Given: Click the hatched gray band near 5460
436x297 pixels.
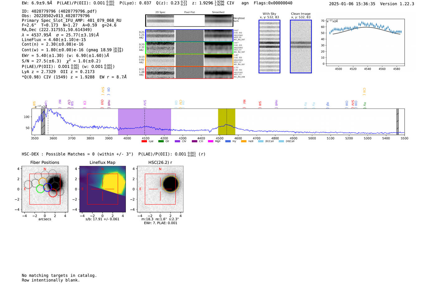Looking at the screenshot, I should [397, 122].
